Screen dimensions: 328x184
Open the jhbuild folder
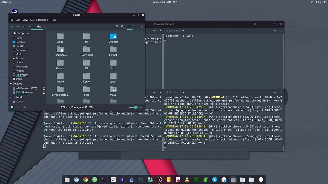(x=60, y=78)
